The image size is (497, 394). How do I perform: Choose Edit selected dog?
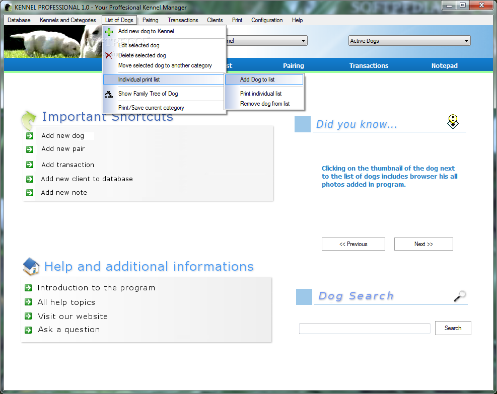[164, 45]
